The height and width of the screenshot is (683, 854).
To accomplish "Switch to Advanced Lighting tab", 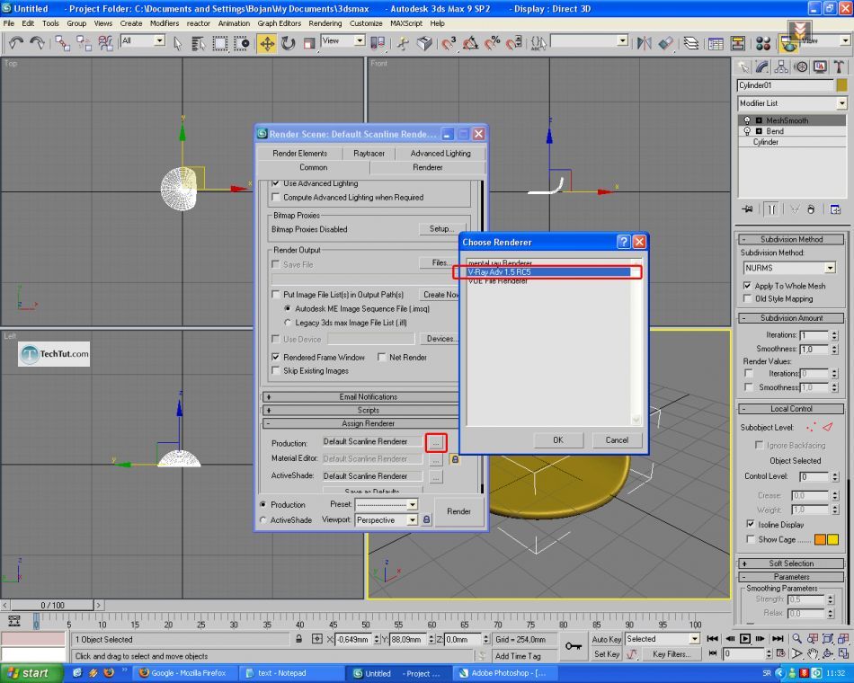I will click(x=440, y=153).
